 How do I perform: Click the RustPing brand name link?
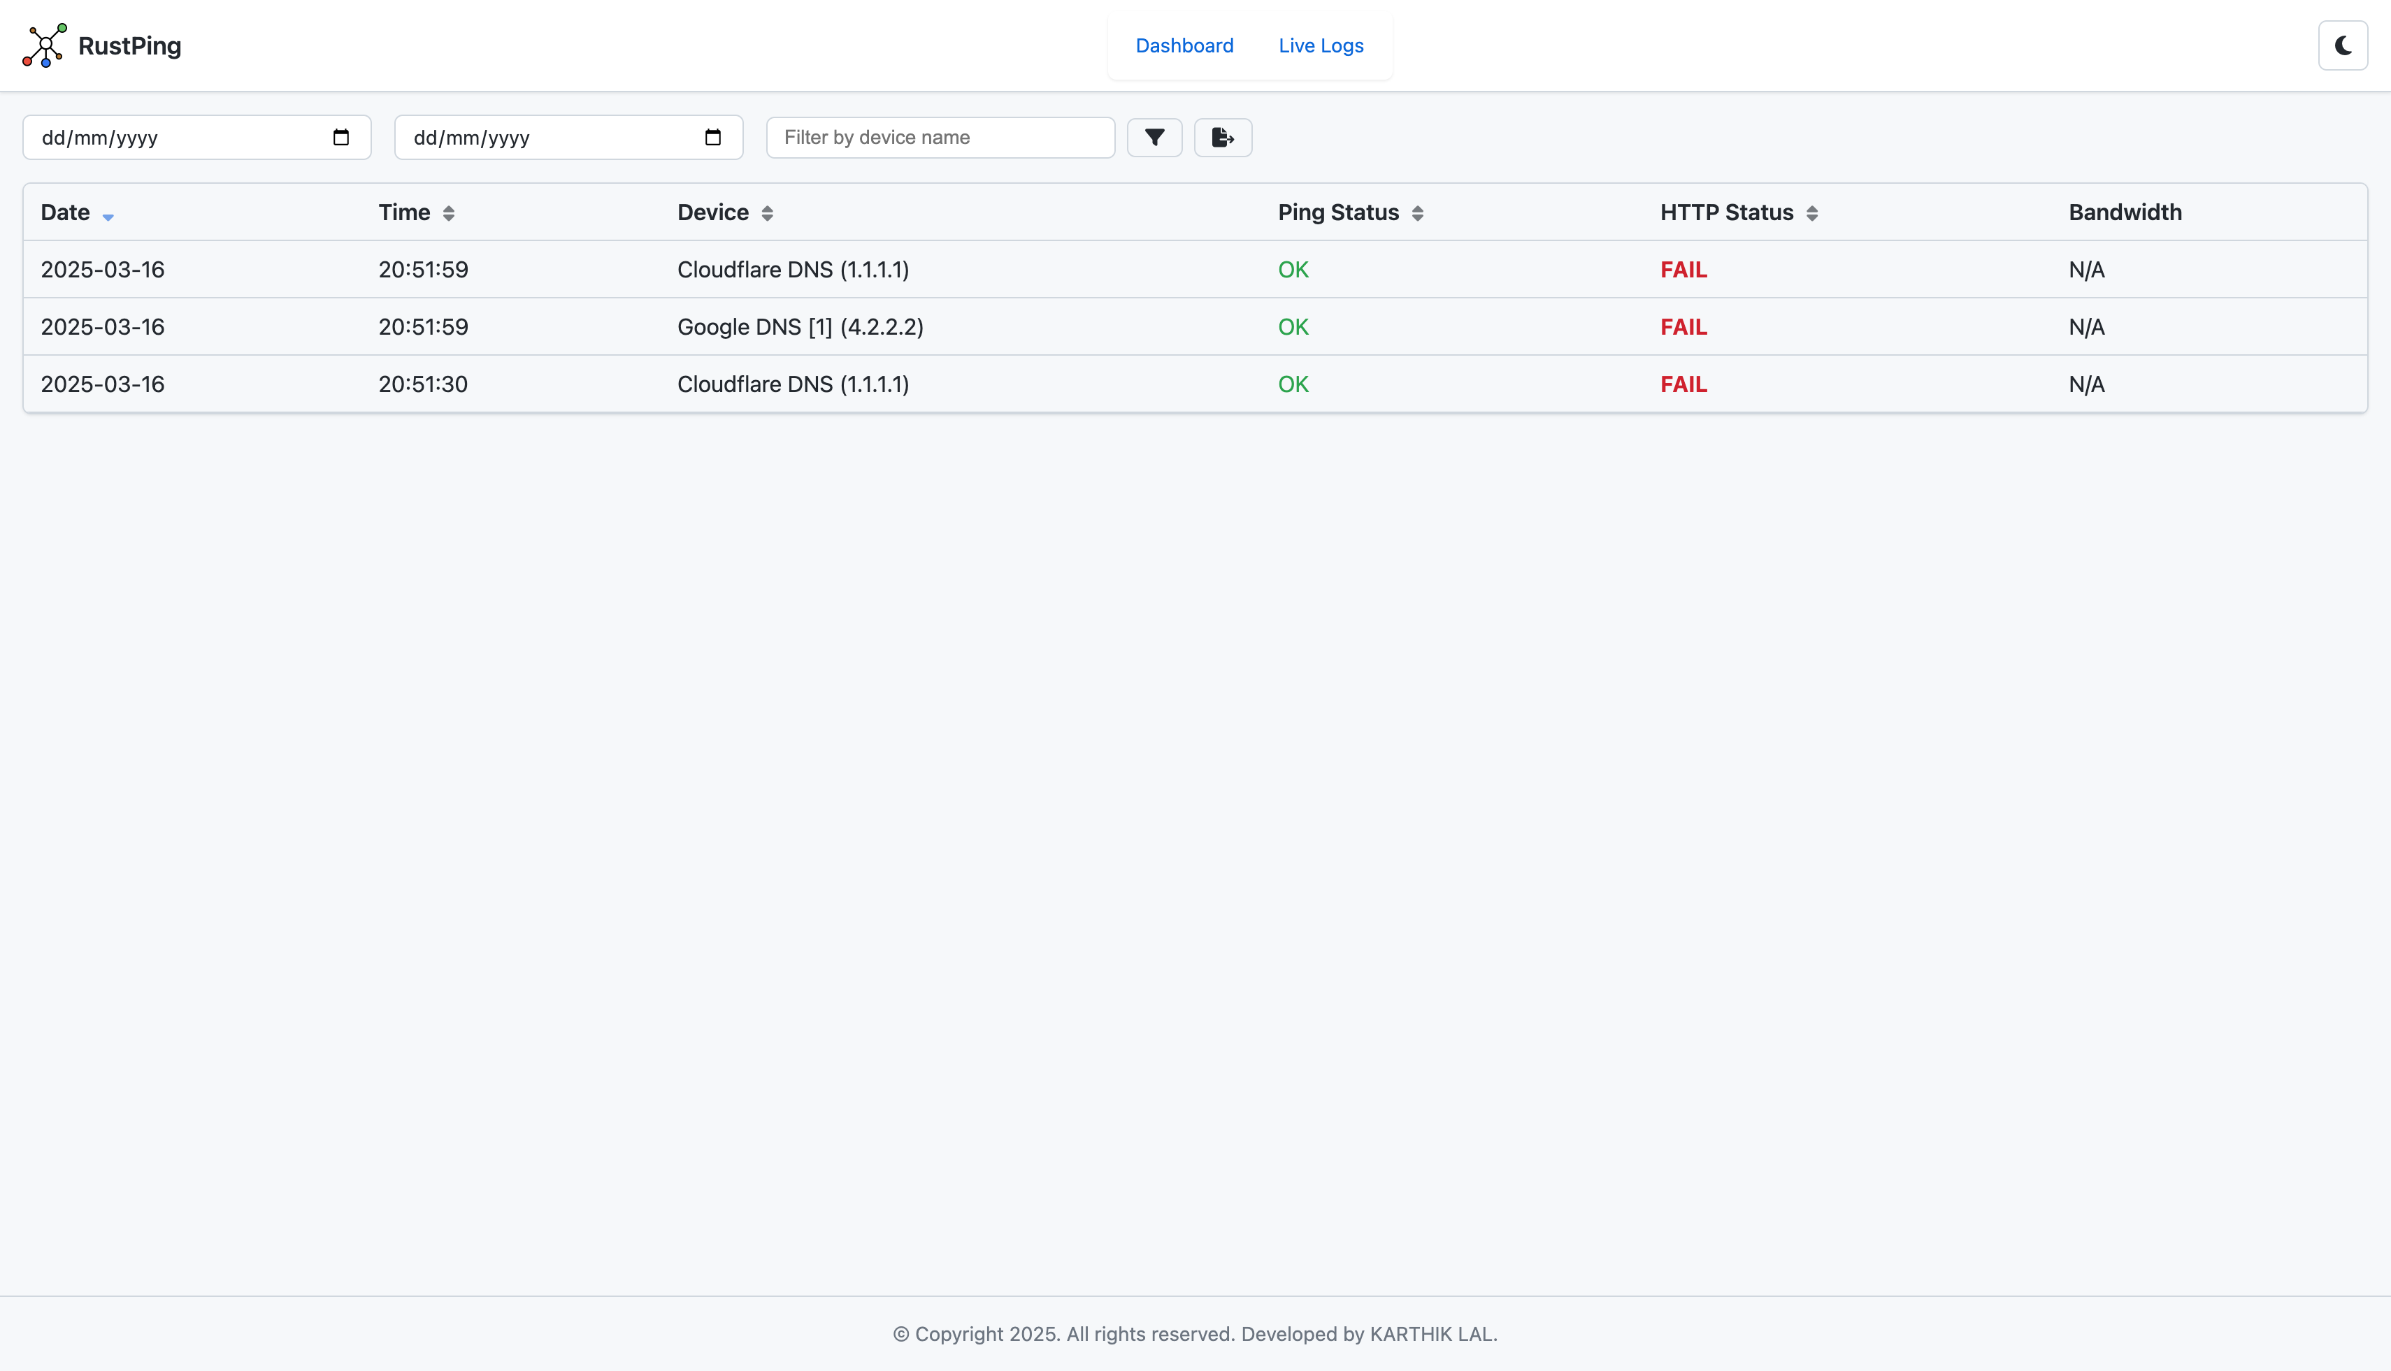coord(130,45)
